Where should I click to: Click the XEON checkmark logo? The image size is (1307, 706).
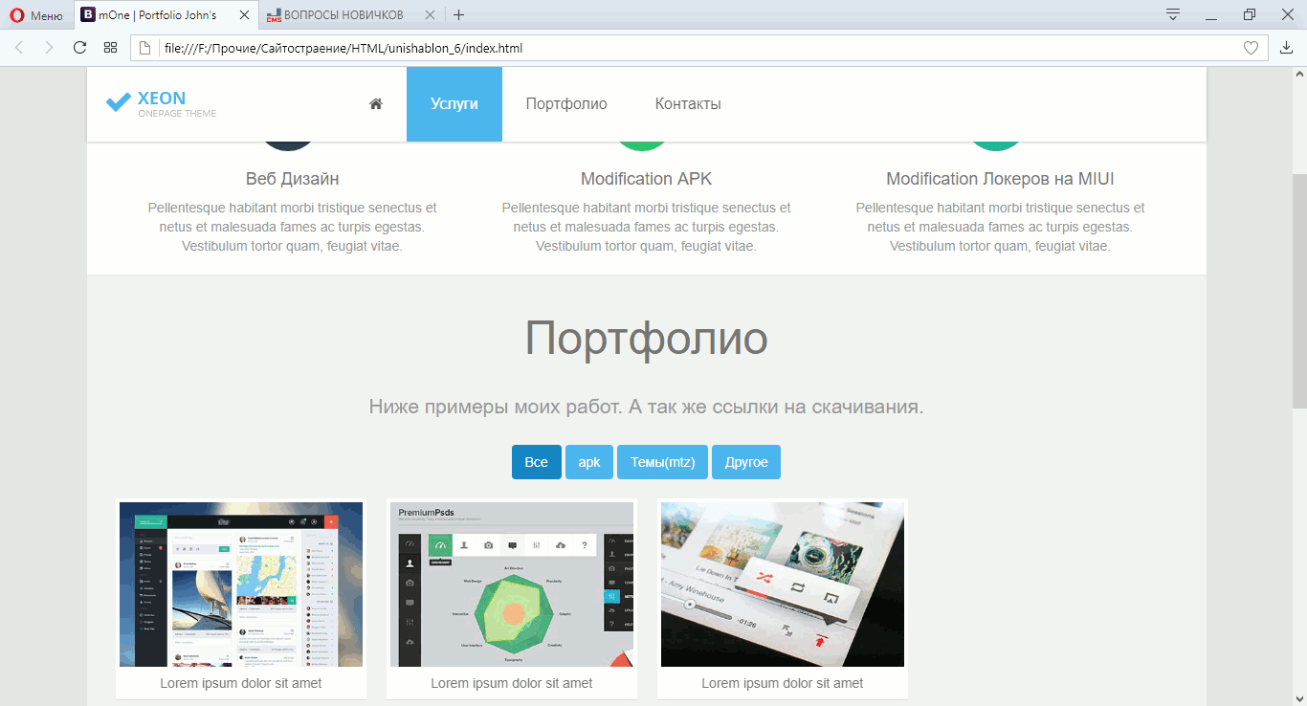pyautogui.click(x=118, y=102)
